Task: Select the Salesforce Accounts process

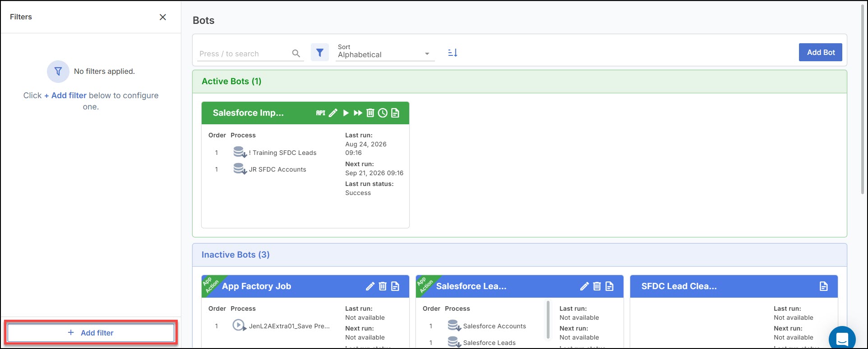Action: [x=494, y=326]
